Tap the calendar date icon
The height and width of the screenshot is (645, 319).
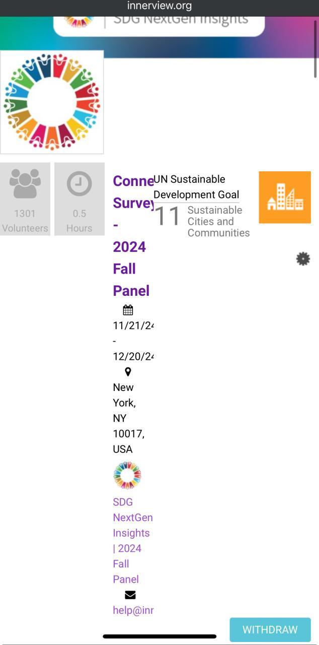[x=128, y=310]
